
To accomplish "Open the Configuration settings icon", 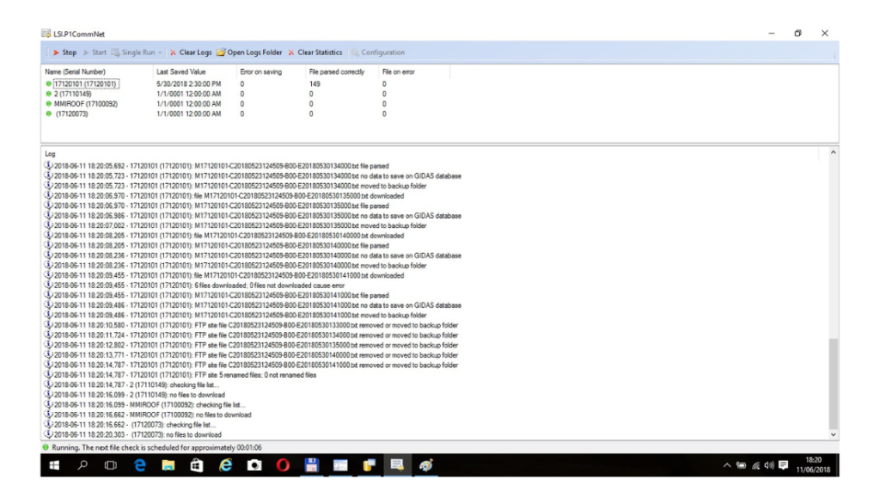I will [x=356, y=52].
